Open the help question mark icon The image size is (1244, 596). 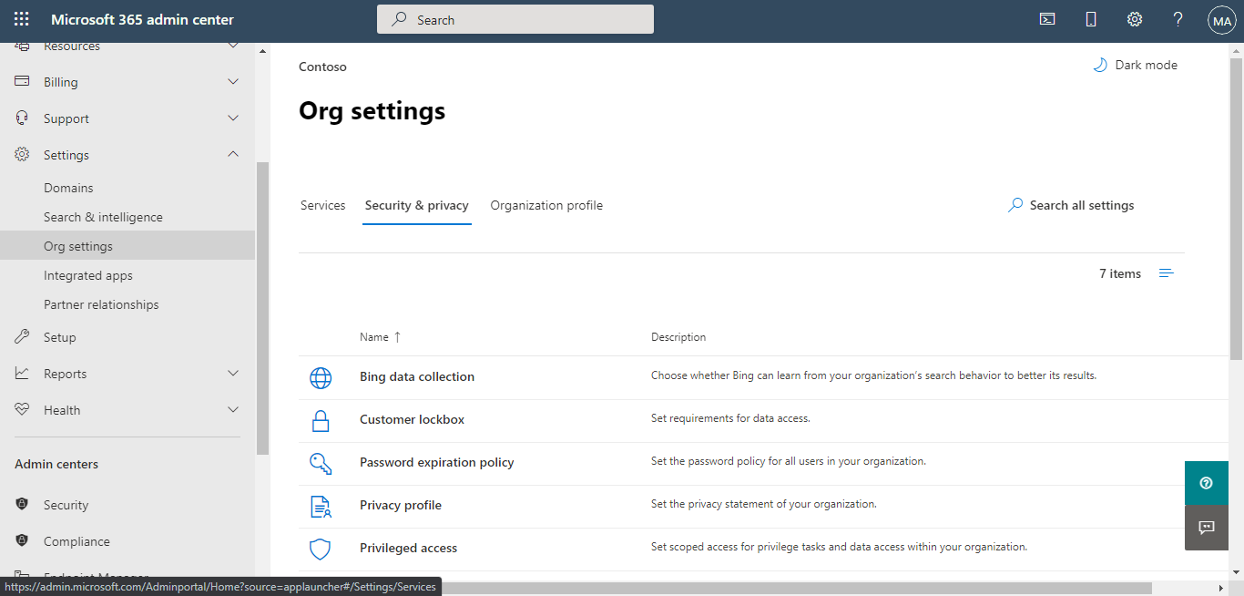tap(1178, 18)
